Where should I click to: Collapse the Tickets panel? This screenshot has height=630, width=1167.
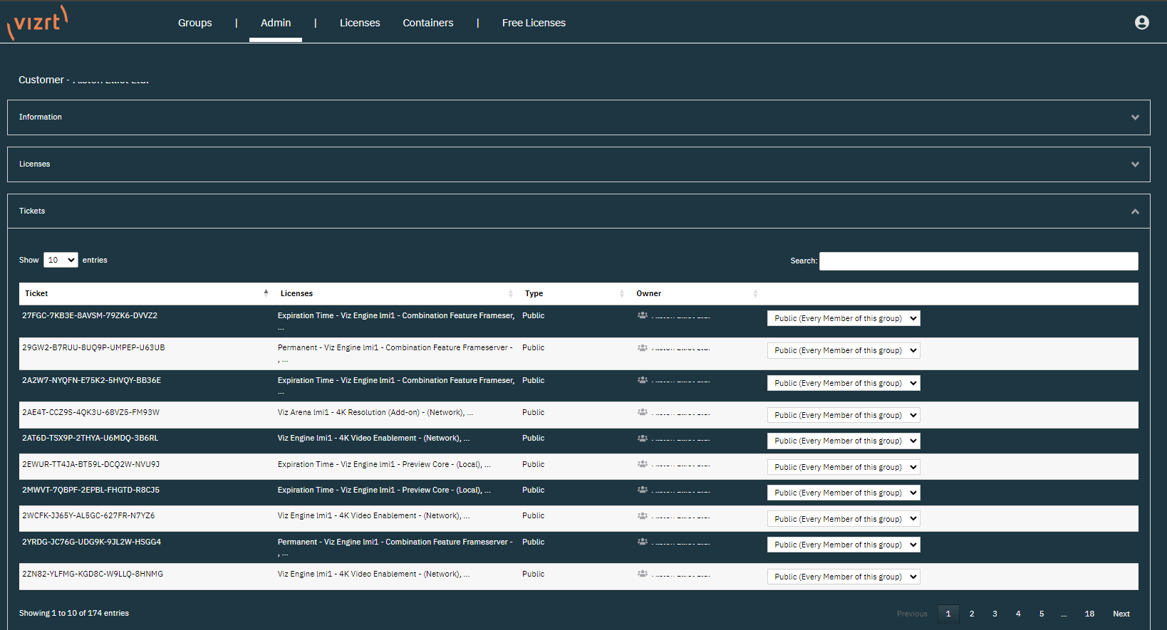1135,211
